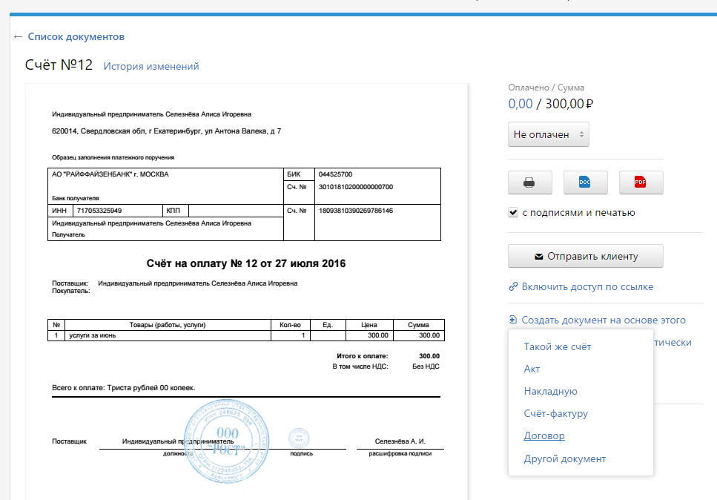Pick 'Другой документ' in the menu
Image resolution: width=717 pixels, height=500 pixels.
point(565,458)
